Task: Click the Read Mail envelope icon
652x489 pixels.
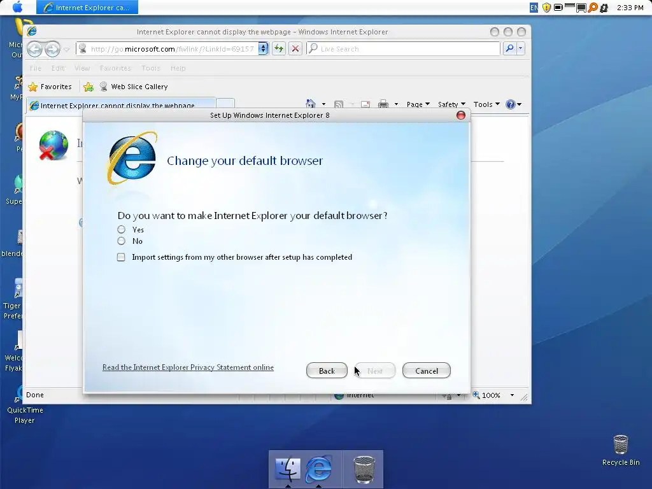Action: coord(365,104)
